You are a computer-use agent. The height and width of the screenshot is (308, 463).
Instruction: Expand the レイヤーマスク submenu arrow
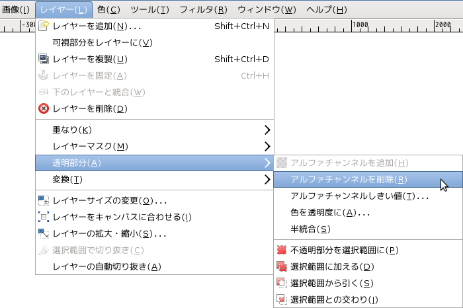pyautogui.click(x=267, y=146)
